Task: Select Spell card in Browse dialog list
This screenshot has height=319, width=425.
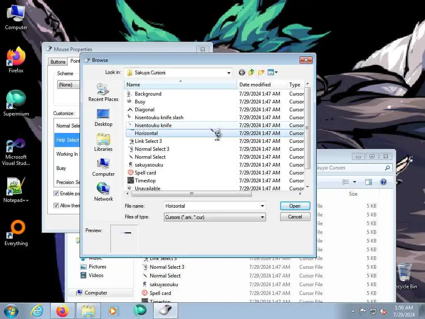Action: [145, 172]
